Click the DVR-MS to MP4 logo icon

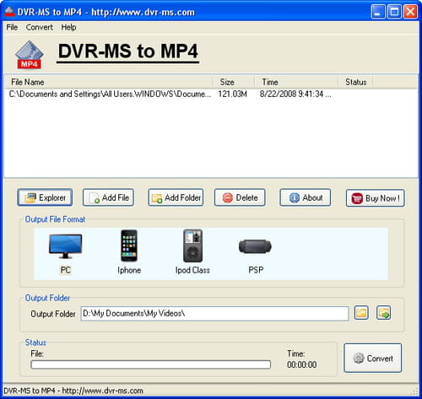29,55
